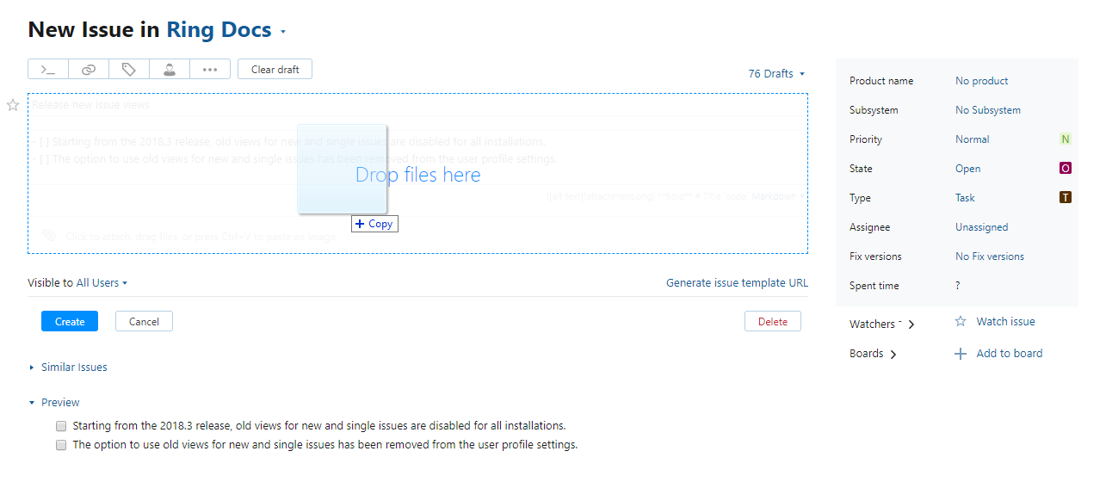This screenshot has width=1106, height=482.
Task: Click the Cancel button
Action: 144,321
